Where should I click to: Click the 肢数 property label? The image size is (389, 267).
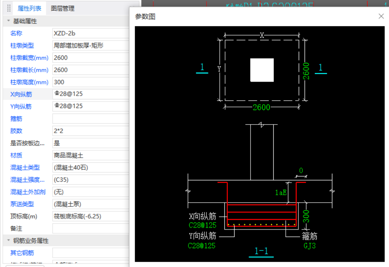tap(16, 131)
